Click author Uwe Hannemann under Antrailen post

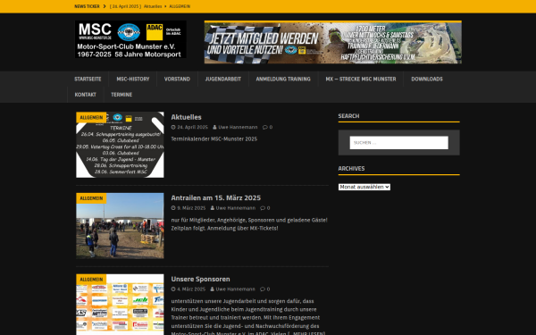coord(236,208)
